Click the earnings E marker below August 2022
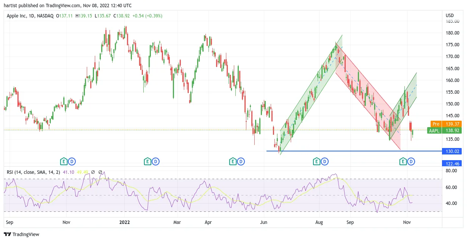The width and height of the screenshot is (467, 241). [316, 162]
